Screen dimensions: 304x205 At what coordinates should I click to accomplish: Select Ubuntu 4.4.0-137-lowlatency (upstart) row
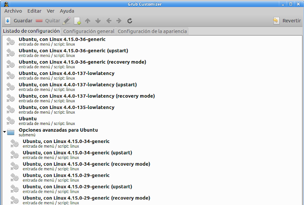point(152,87)
